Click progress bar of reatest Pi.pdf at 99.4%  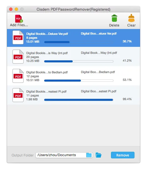(79, 100)
